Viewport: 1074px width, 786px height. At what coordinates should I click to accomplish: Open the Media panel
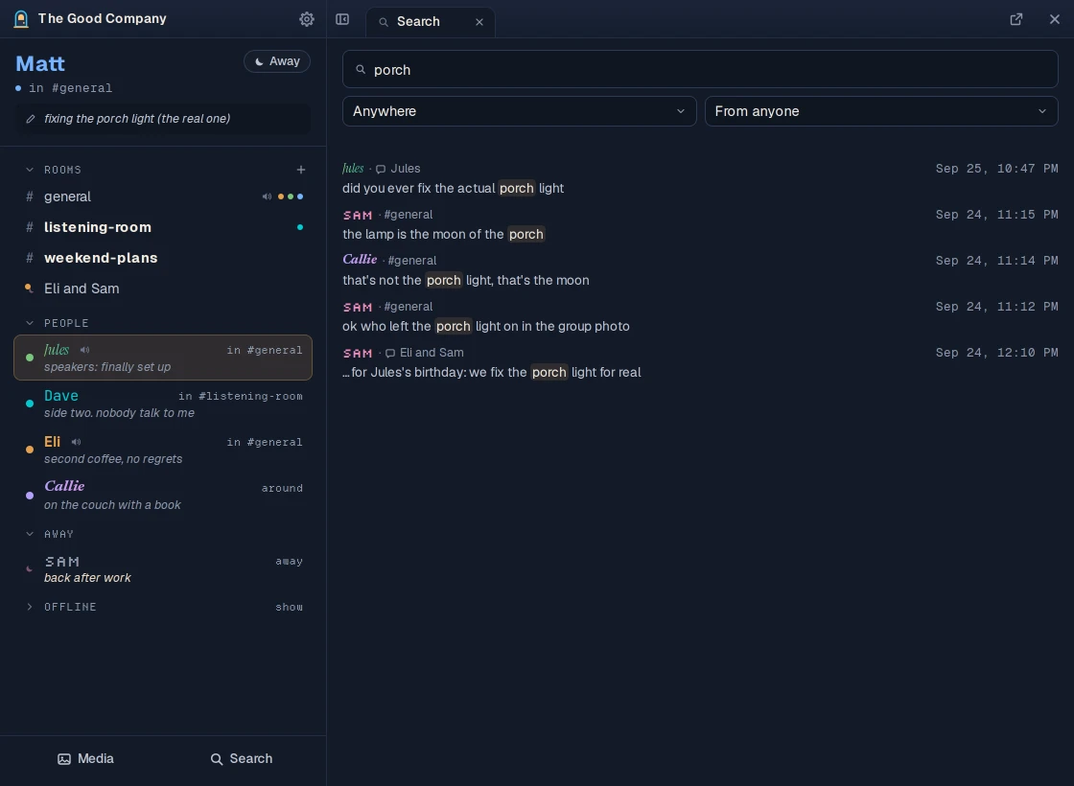pos(85,758)
